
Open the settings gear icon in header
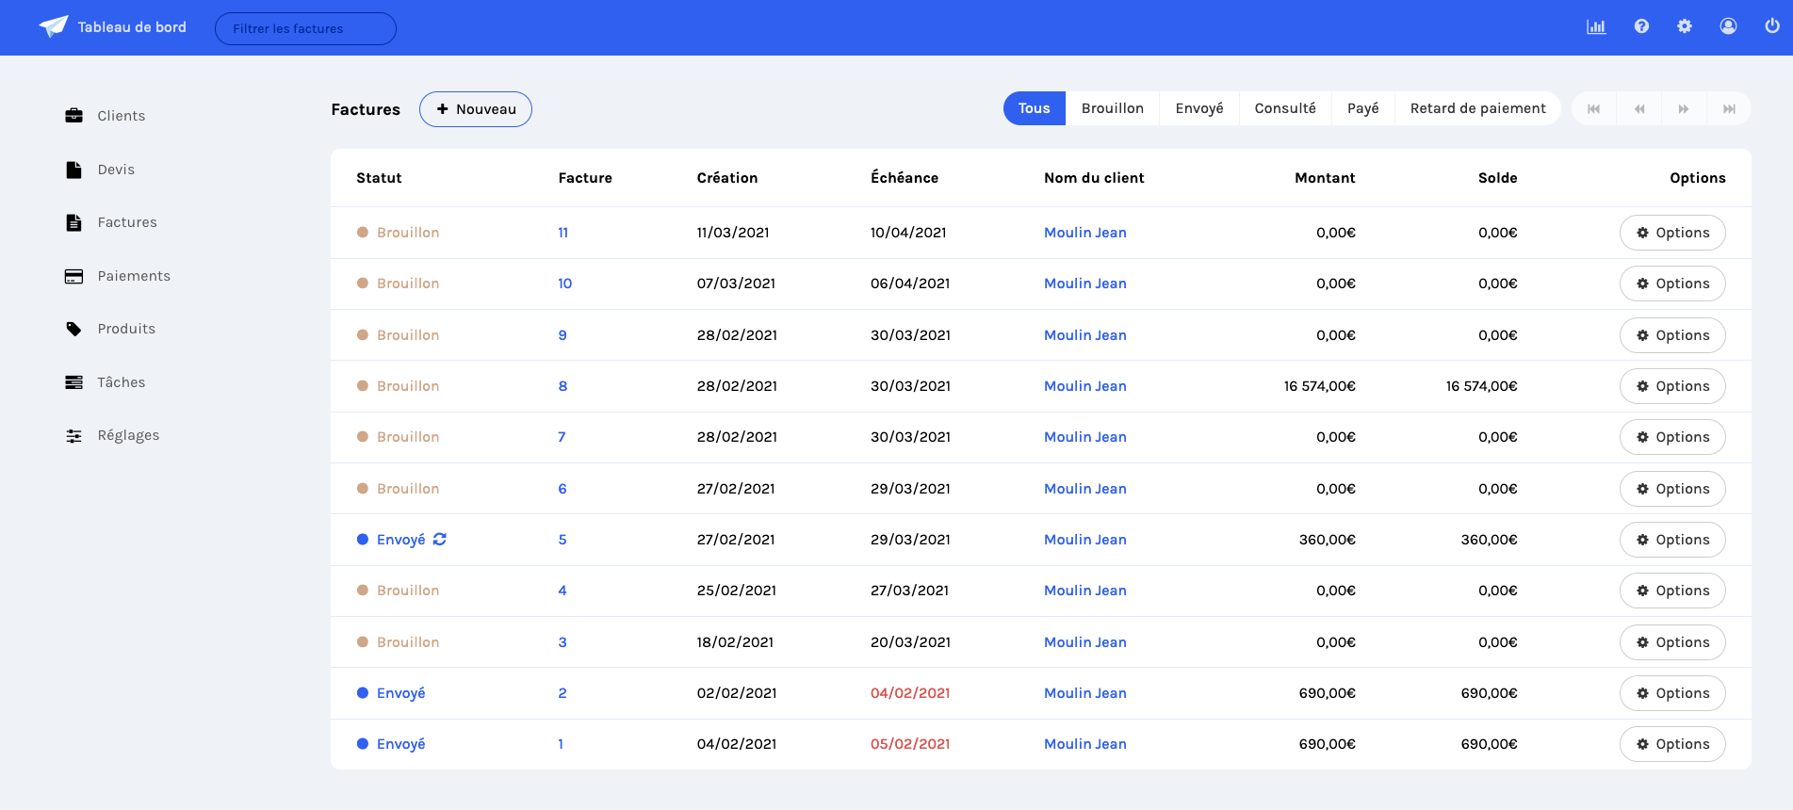pos(1685,26)
